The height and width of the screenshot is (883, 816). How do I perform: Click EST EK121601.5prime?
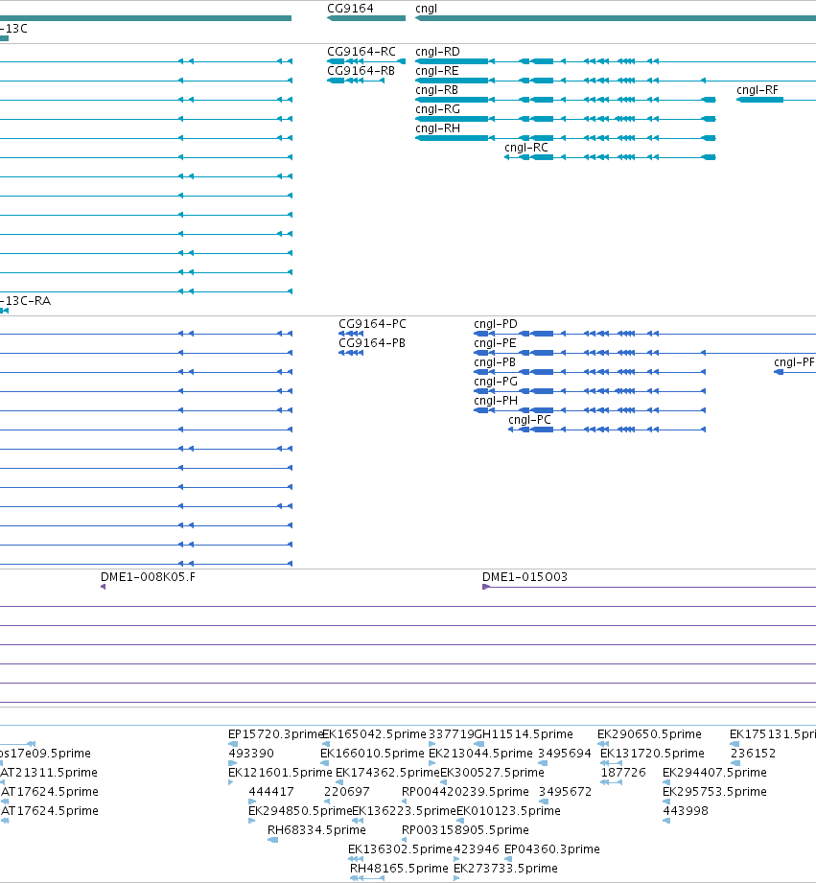(280, 772)
